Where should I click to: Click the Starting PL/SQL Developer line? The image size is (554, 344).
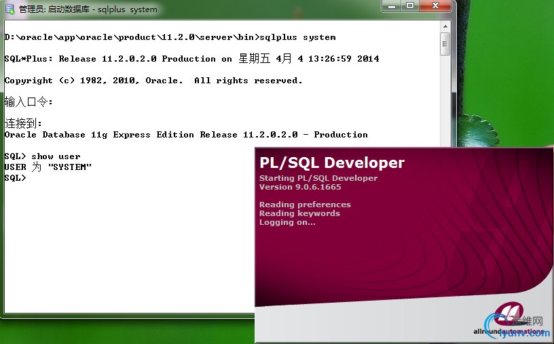(318, 178)
